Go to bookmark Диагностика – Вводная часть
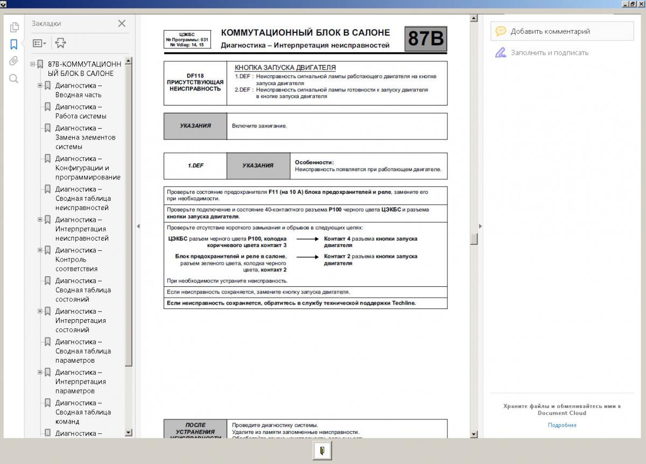Viewport: 646px width, 464px height. (79, 90)
